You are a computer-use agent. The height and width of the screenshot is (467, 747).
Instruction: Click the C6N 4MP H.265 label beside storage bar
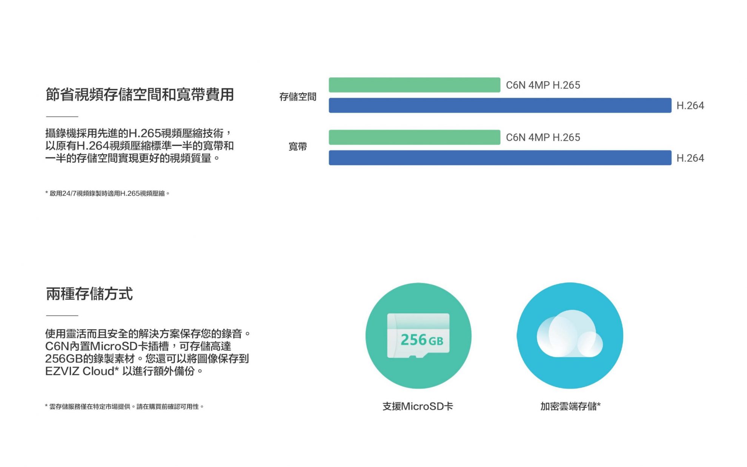pos(543,85)
